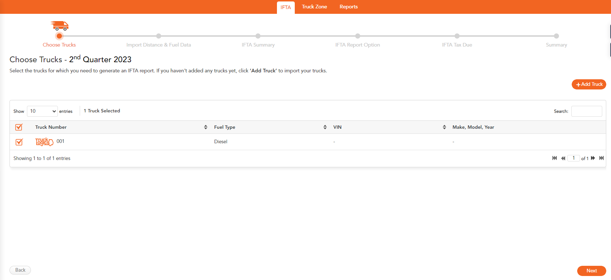Click the TruckLogics logo beside truck 001
The image size is (611, 280).
tap(44, 141)
